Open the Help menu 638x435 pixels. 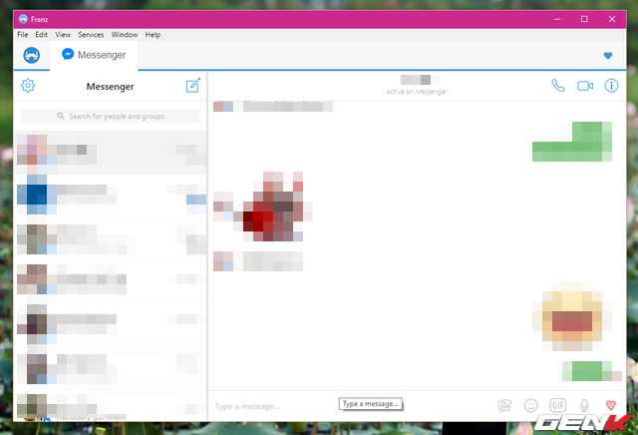[153, 35]
